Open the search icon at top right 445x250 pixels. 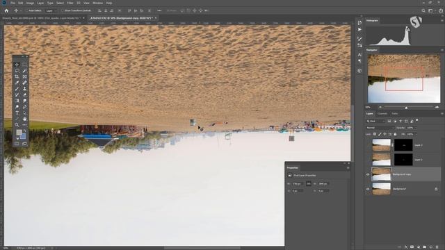click(x=423, y=11)
